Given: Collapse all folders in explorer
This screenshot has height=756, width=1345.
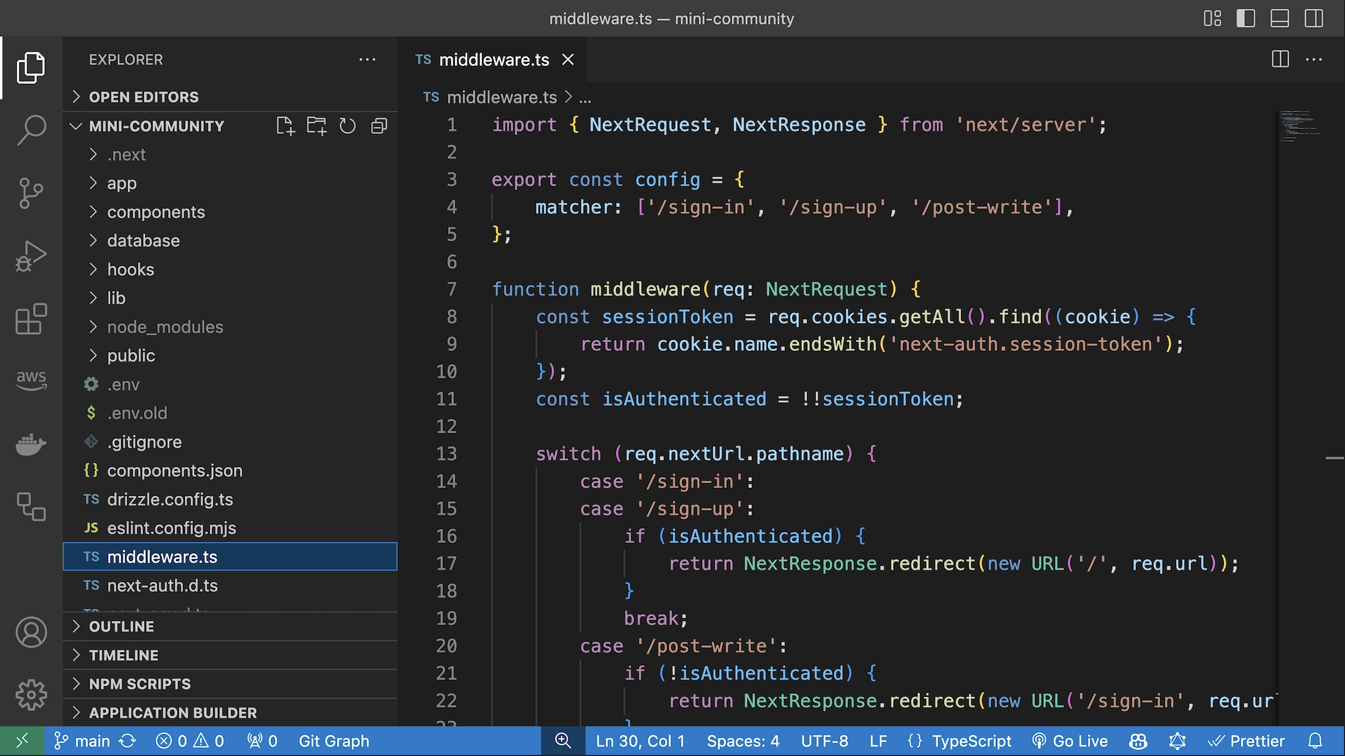Looking at the screenshot, I should [379, 126].
